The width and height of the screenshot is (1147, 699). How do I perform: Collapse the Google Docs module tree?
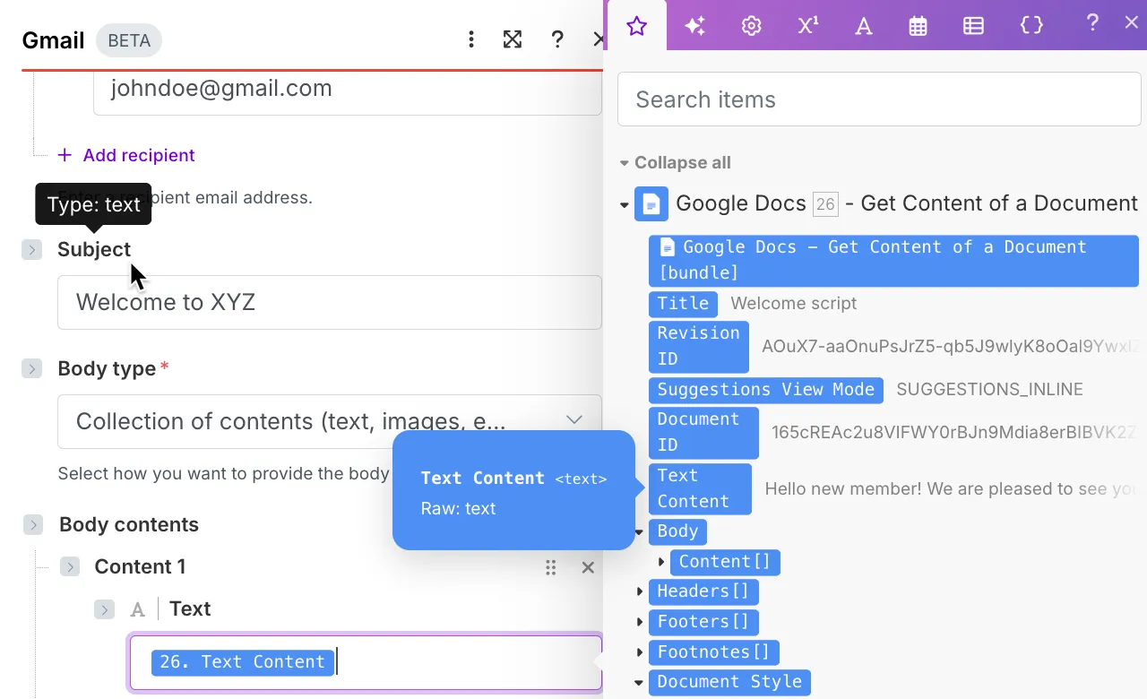625,205
